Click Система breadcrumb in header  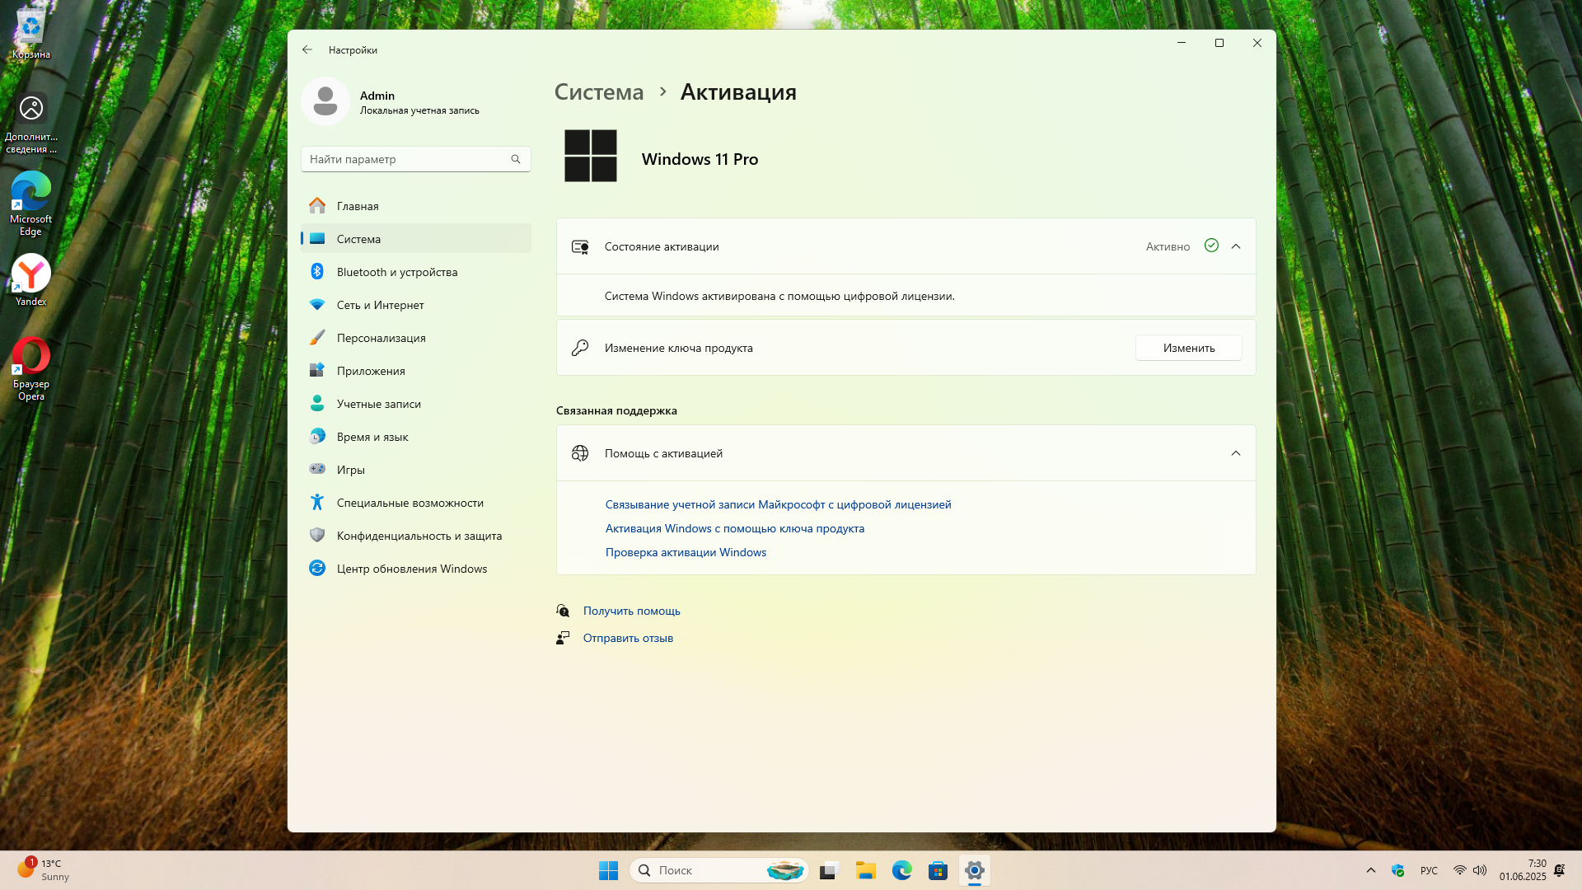(x=599, y=92)
